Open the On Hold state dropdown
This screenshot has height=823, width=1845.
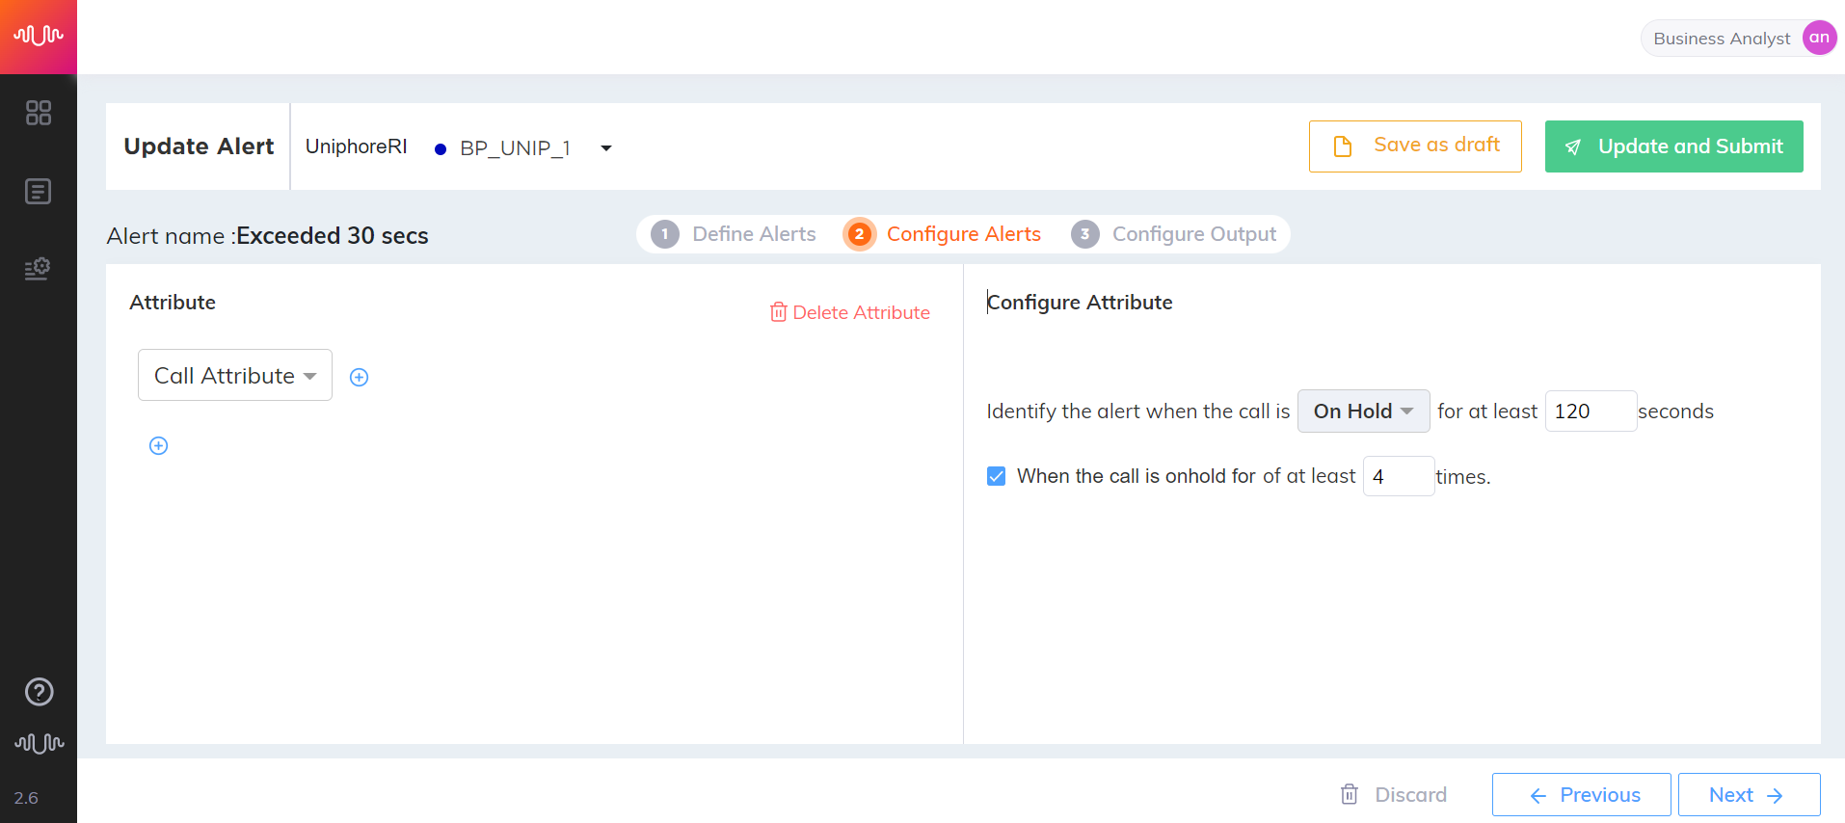pyautogui.click(x=1363, y=411)
